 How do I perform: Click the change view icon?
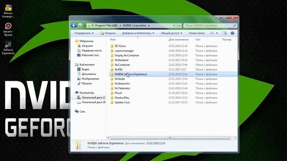212,33
